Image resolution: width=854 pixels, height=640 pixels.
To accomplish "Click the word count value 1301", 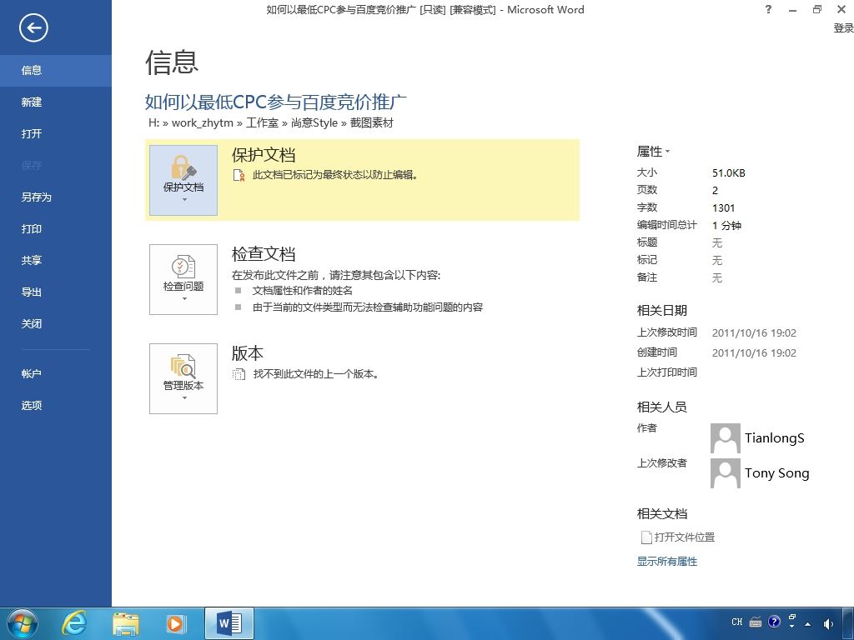I will point(723,207).
